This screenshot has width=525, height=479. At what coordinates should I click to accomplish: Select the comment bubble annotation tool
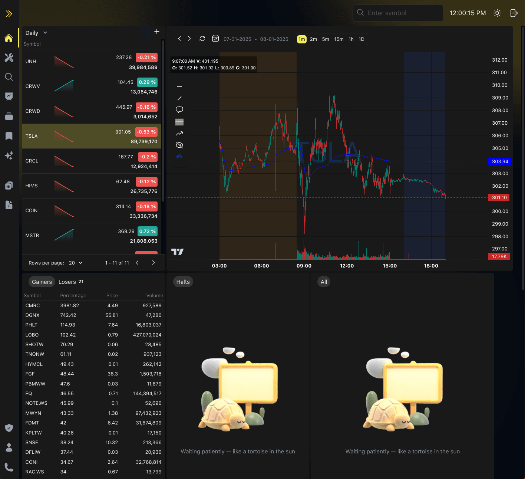(179, 110)
